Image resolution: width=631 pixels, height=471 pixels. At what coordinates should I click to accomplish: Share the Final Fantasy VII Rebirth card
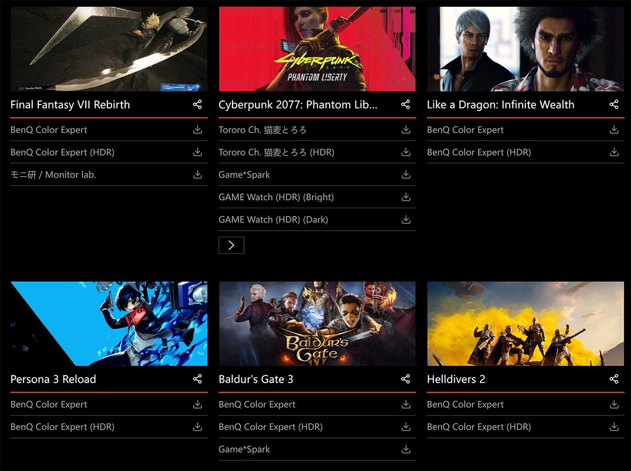point(197,105)
